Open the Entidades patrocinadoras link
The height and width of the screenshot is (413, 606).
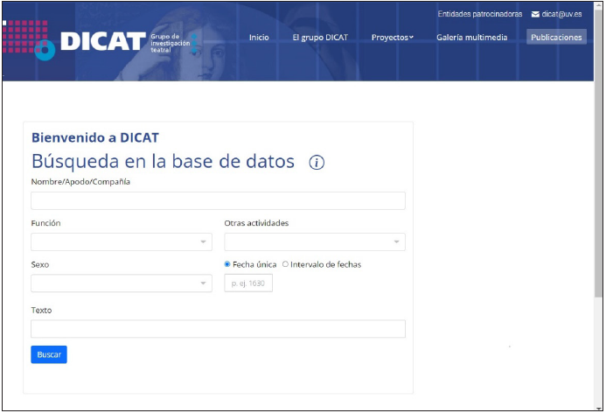479,14
